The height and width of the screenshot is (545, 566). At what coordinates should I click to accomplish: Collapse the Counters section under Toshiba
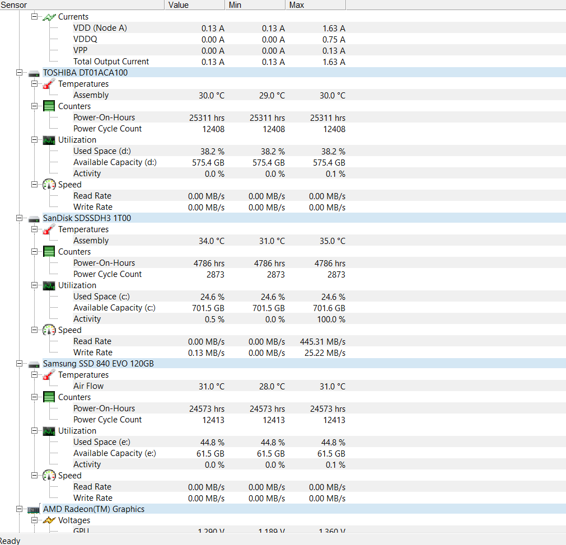coord(35,106)
